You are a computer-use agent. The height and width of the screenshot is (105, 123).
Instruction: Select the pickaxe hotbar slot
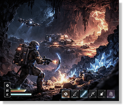(x=93, y=94)
